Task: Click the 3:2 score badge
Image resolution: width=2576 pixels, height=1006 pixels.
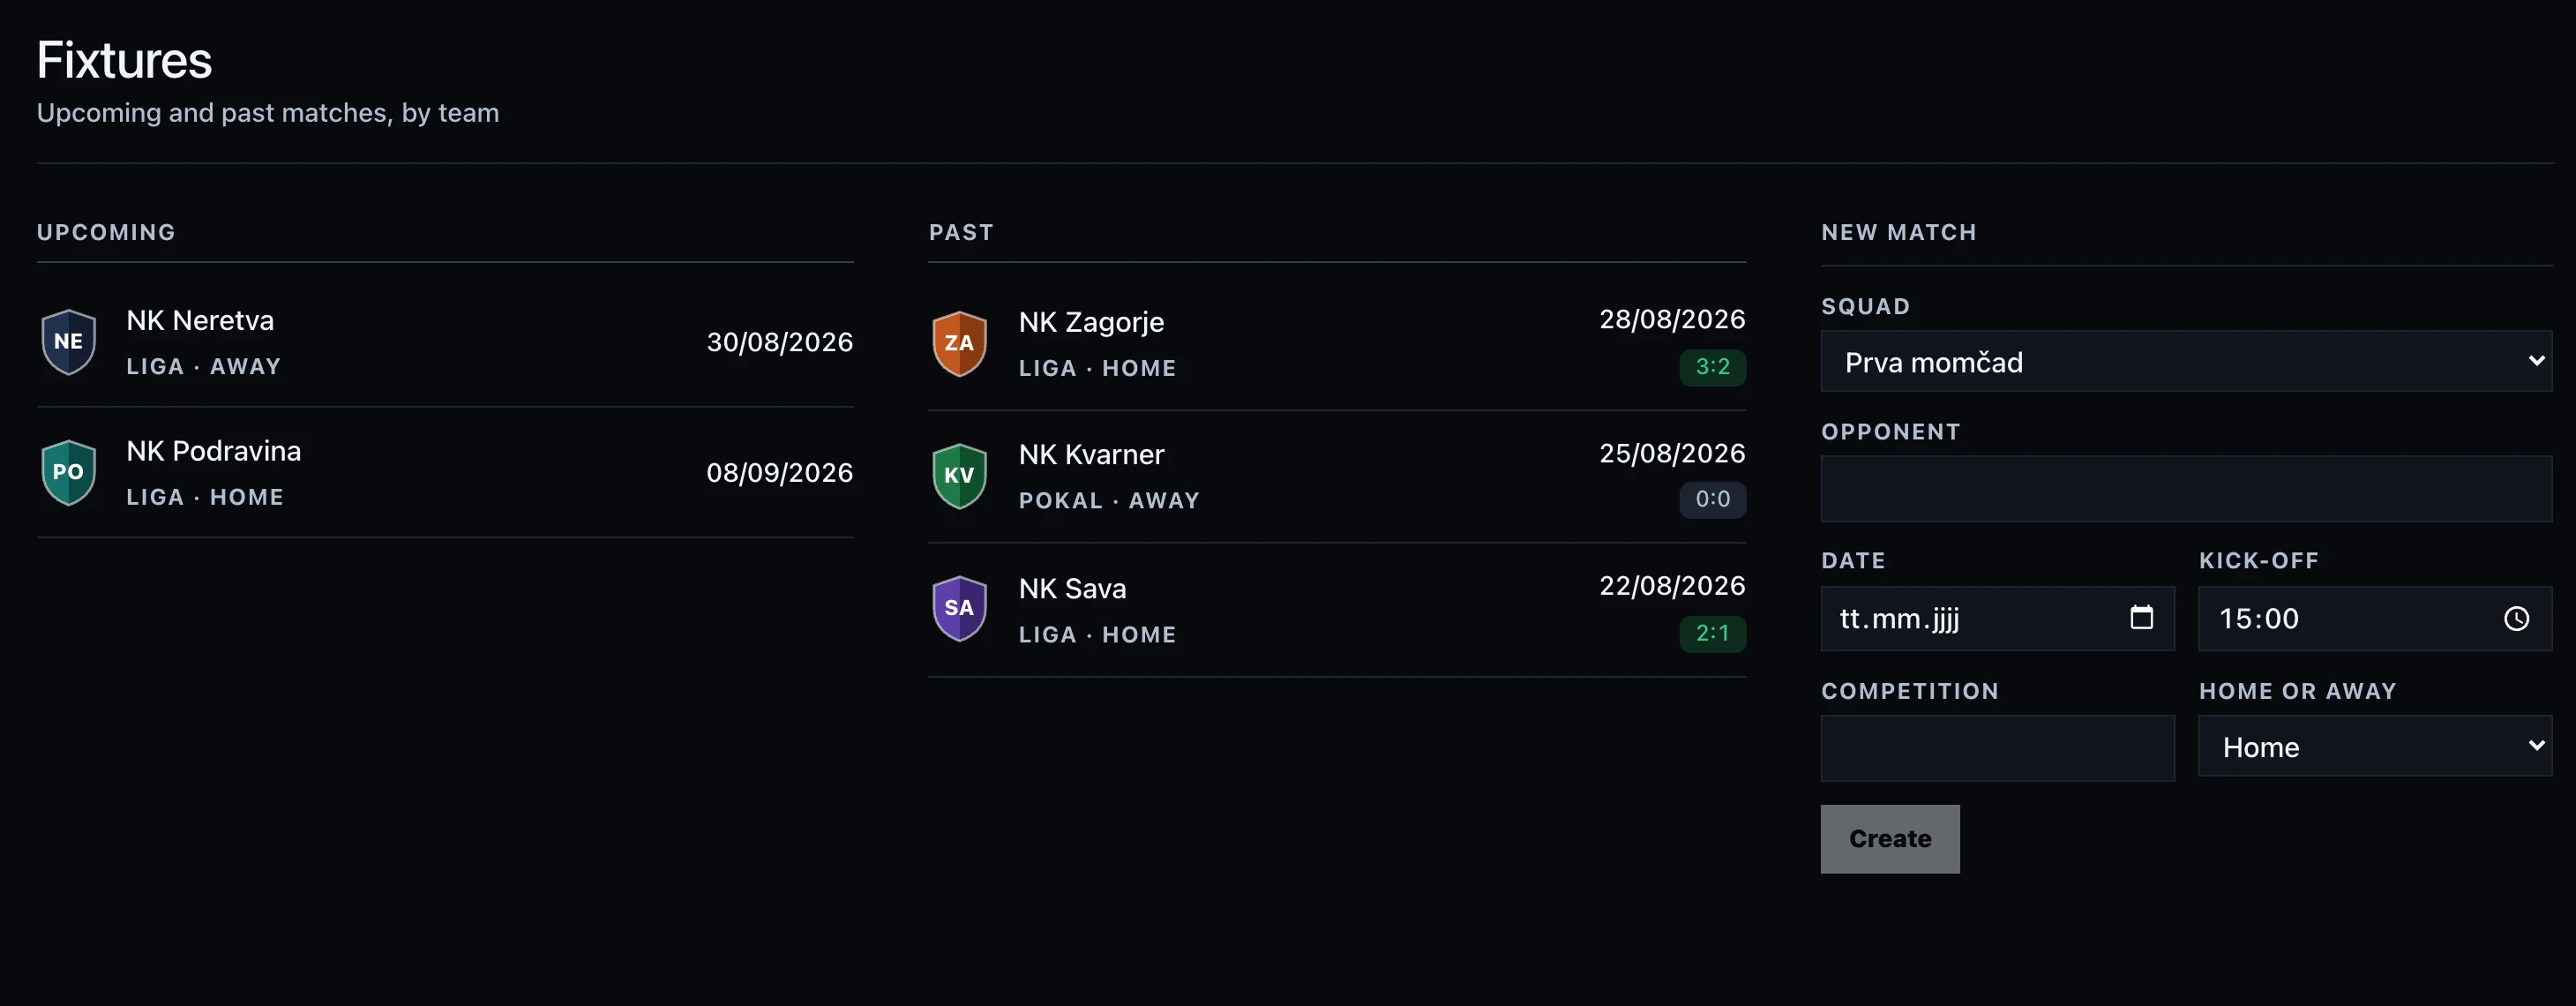Action: coord(1712,367)
